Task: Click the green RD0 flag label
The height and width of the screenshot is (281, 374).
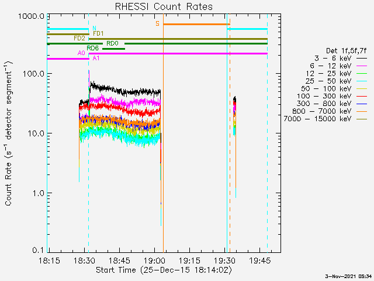Action: [112, 43]
